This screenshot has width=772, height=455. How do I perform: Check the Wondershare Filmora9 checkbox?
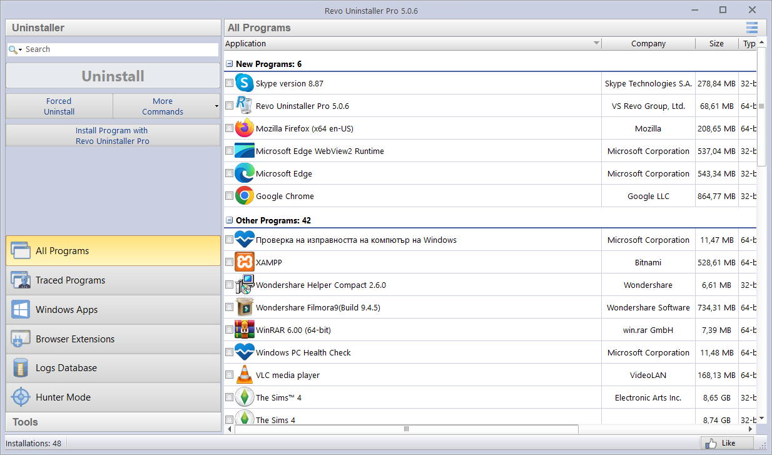coord(229,307)
